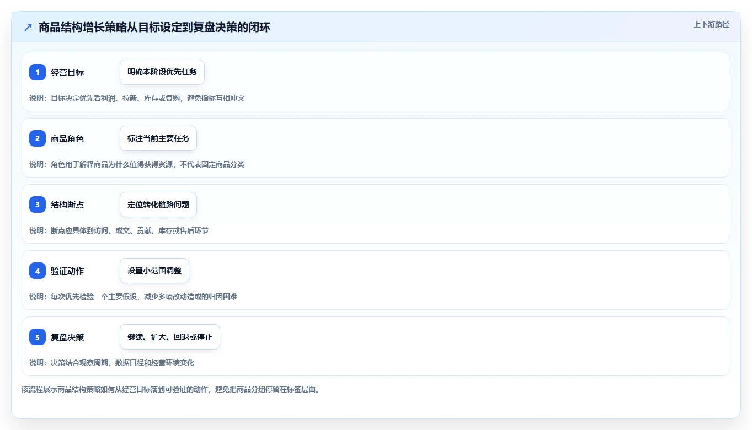Click the note starting 说明:断点应具体到访问
This screenshot has height=430, width=752.
119,230
